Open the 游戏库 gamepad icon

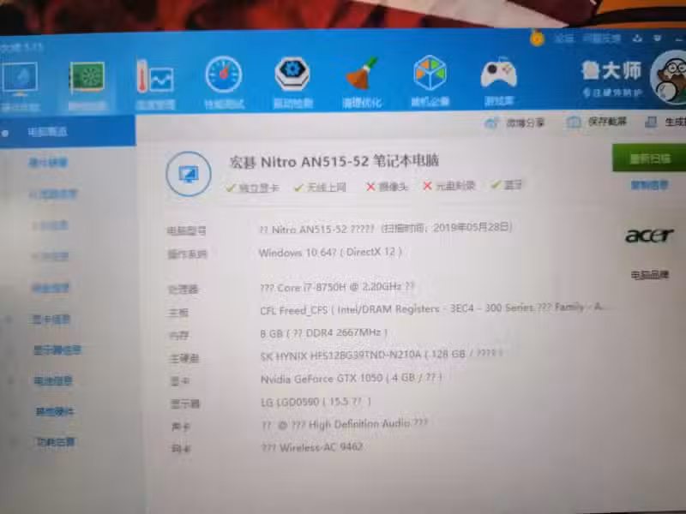tap(499, 73)
